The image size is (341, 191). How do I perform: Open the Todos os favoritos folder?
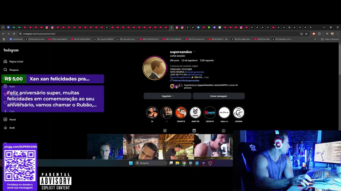click(330, 39)
